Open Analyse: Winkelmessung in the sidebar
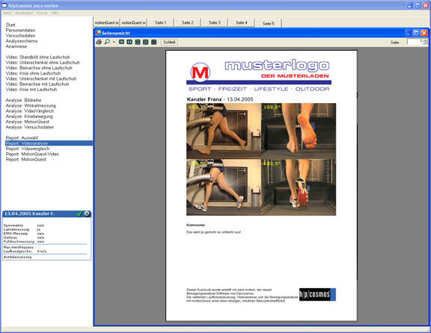This screenshot has width=431, height=333. (31, 105)
